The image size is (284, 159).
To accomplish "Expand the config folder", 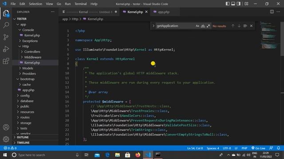I will [x=25, y=95].
